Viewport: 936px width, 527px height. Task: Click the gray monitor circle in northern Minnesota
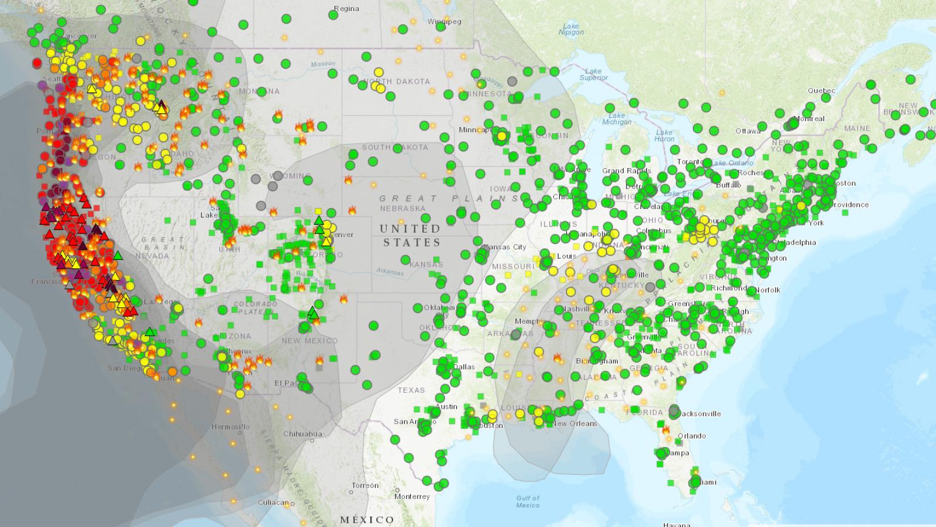(x=512, y=81)
